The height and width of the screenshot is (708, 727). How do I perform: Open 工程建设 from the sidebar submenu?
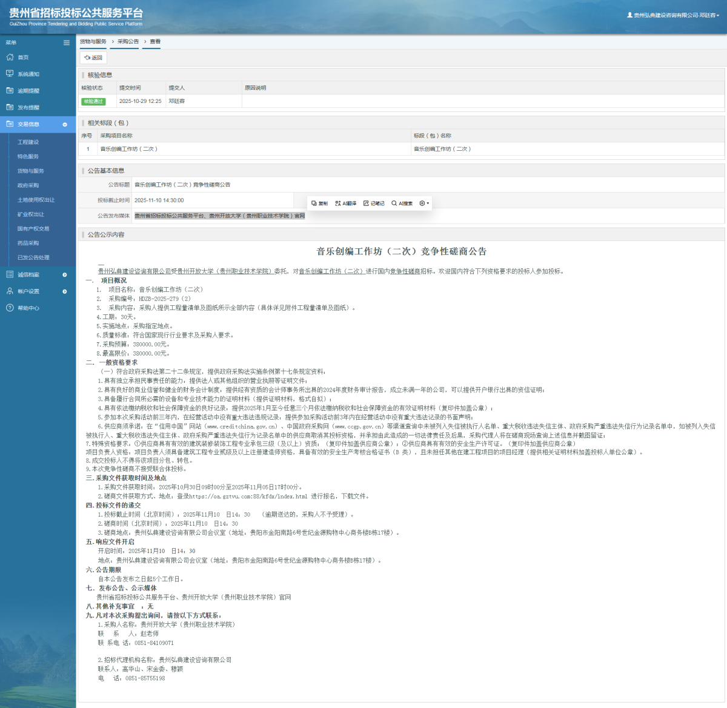[28, 142]
